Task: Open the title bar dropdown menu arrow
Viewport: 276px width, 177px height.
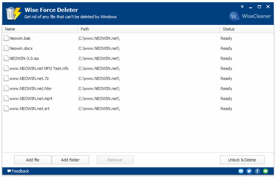Action: tap(242, 7)
